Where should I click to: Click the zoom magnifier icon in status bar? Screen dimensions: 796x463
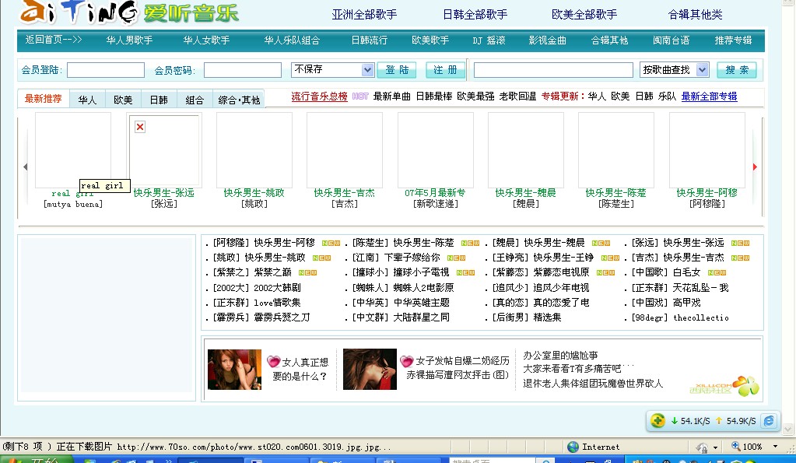point(735,446)
